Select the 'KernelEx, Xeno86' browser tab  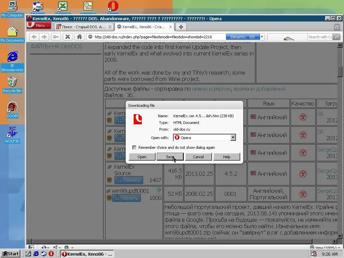click(144, 27)
